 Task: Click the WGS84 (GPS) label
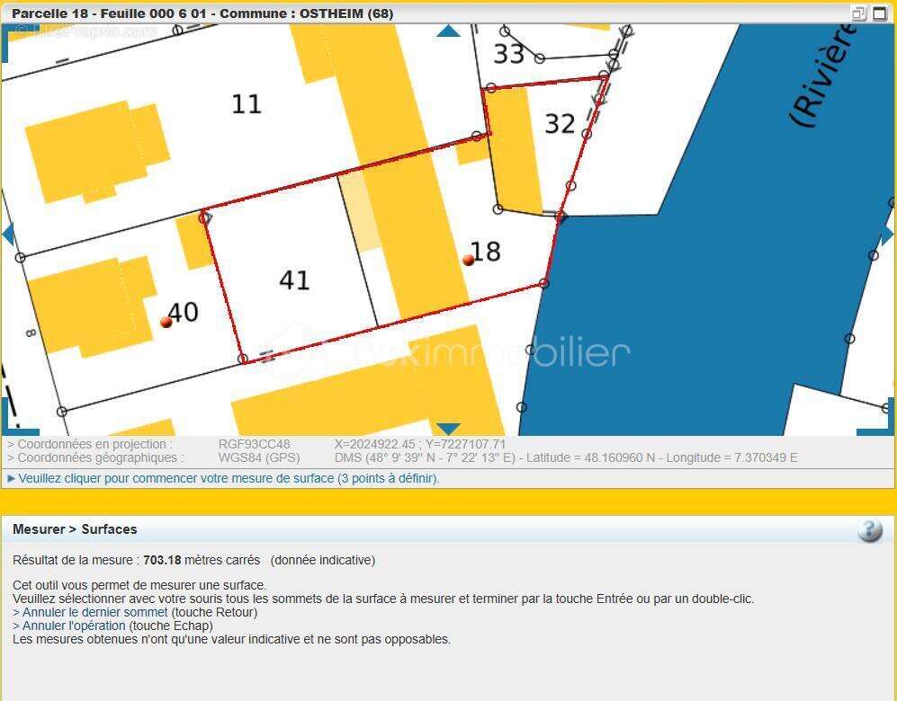pos(259,457)
